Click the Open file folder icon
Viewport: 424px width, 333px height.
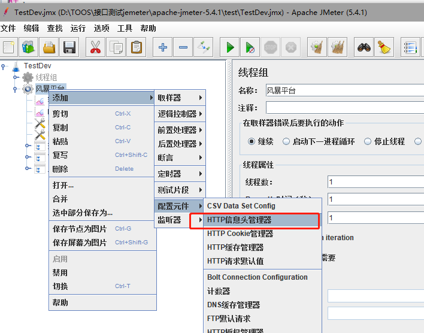pos(49,47)
